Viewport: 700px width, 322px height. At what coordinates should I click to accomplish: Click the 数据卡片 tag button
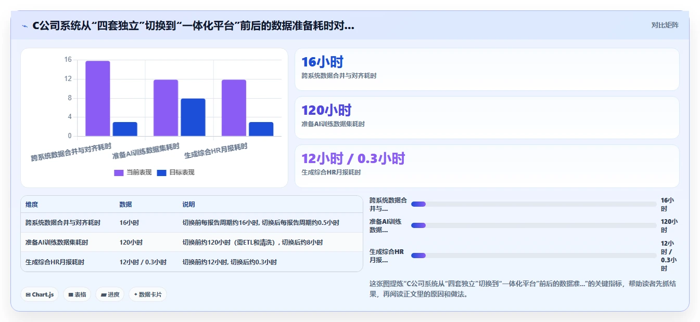[x=148, y=294]
